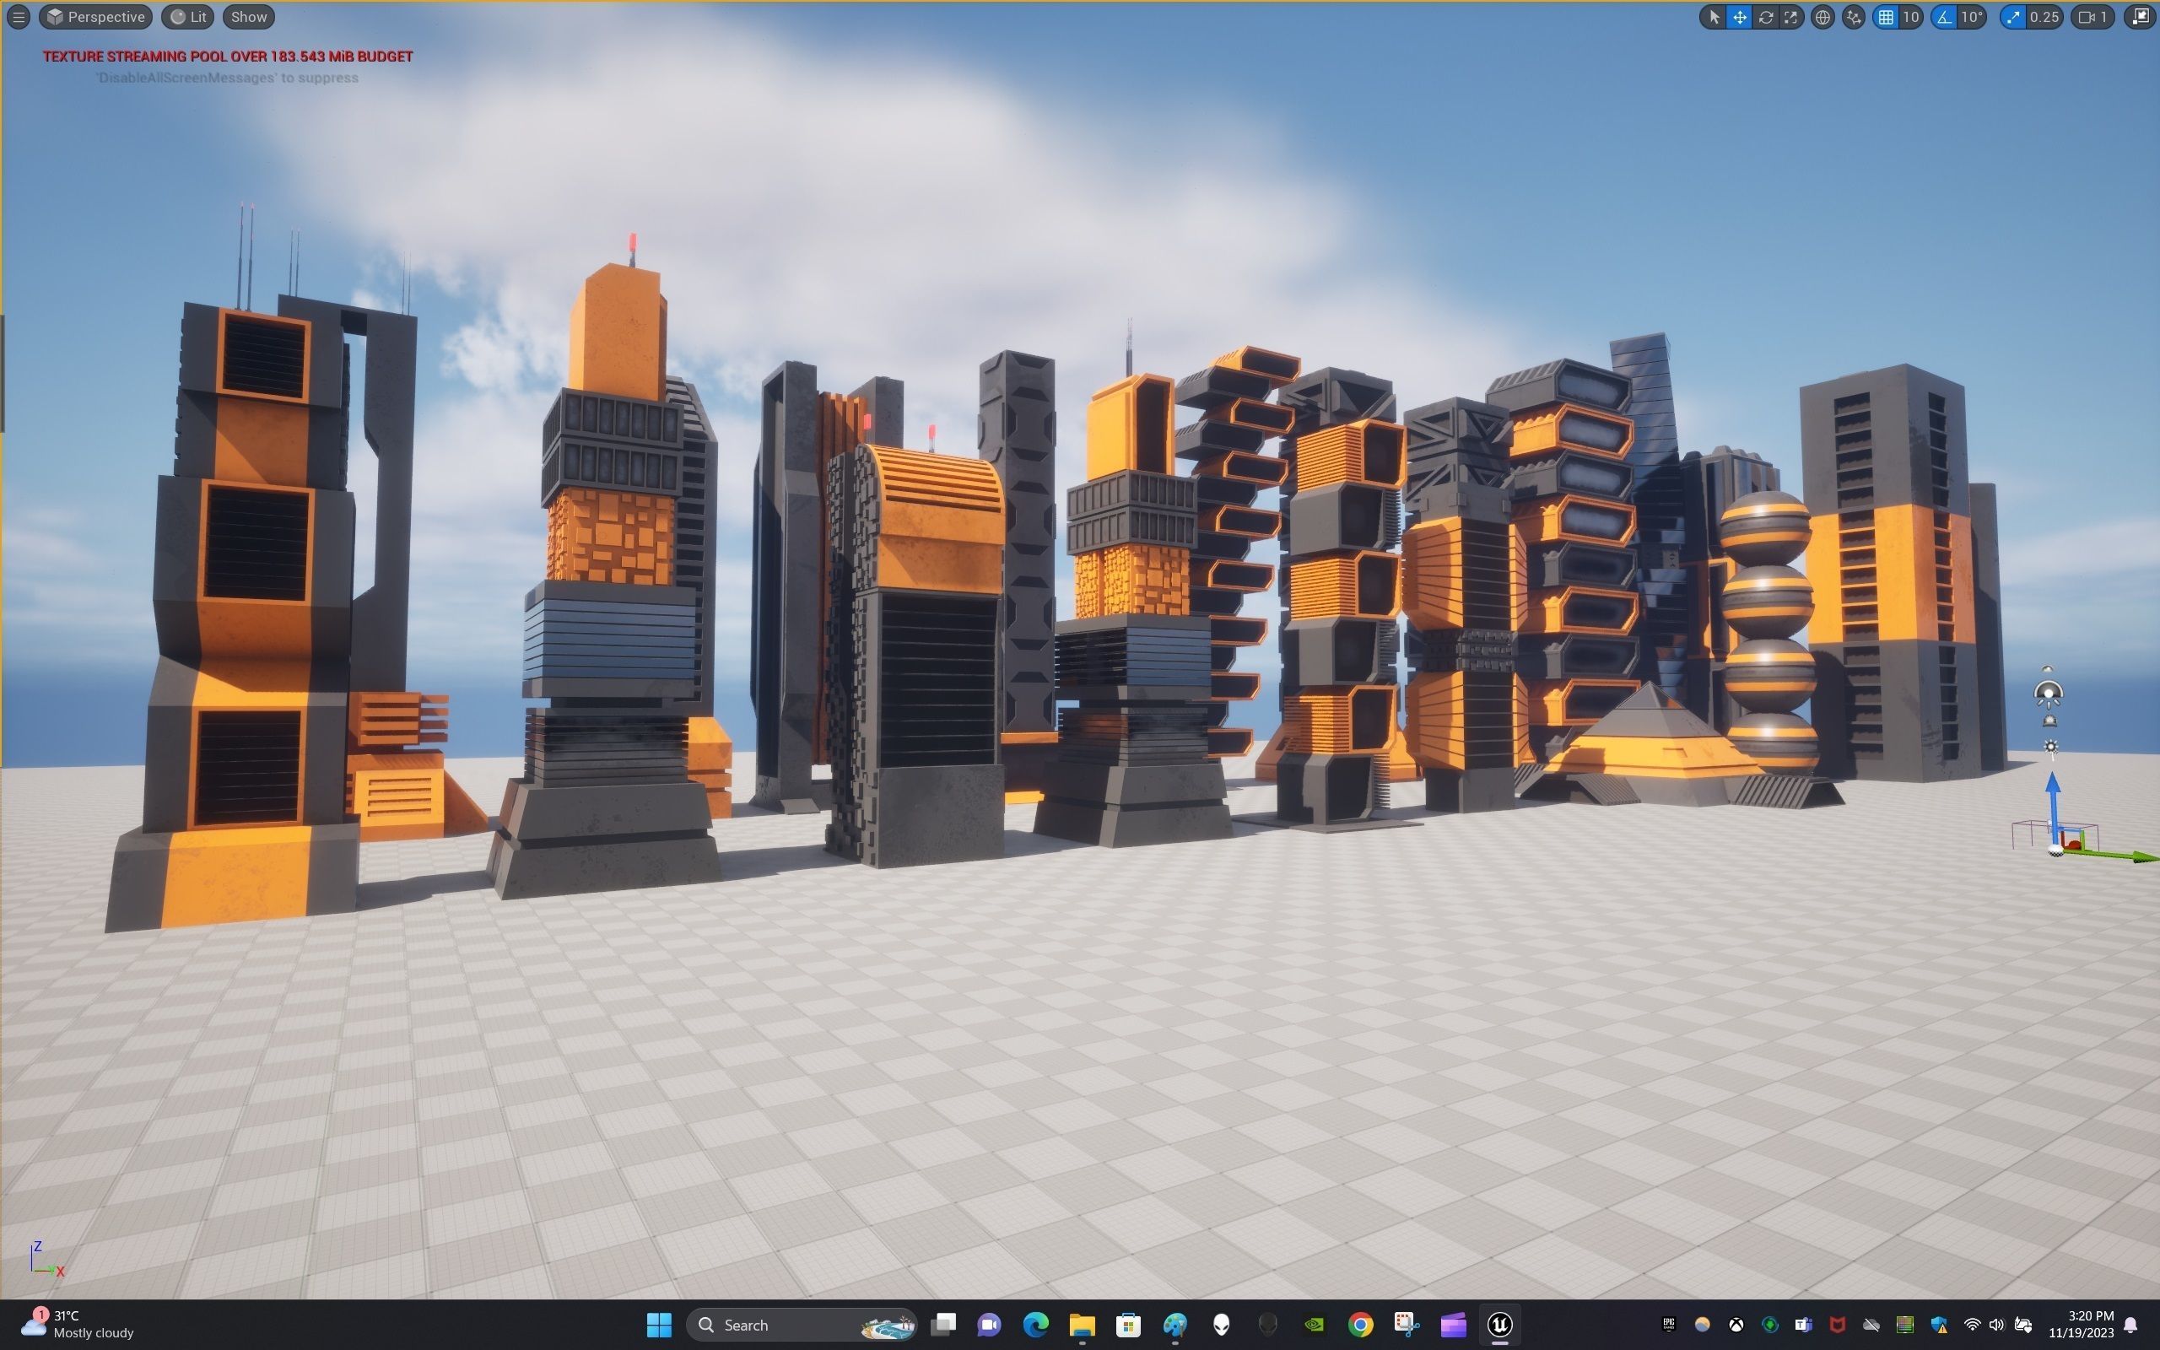
Task: Open the Lit view mode dropdown
Action: tap(187, 17)
